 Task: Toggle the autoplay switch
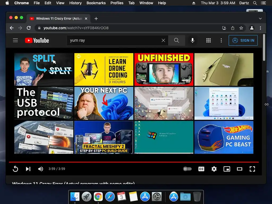point(187,169)
